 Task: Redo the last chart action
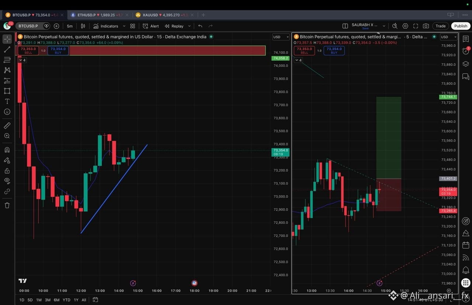211,26
